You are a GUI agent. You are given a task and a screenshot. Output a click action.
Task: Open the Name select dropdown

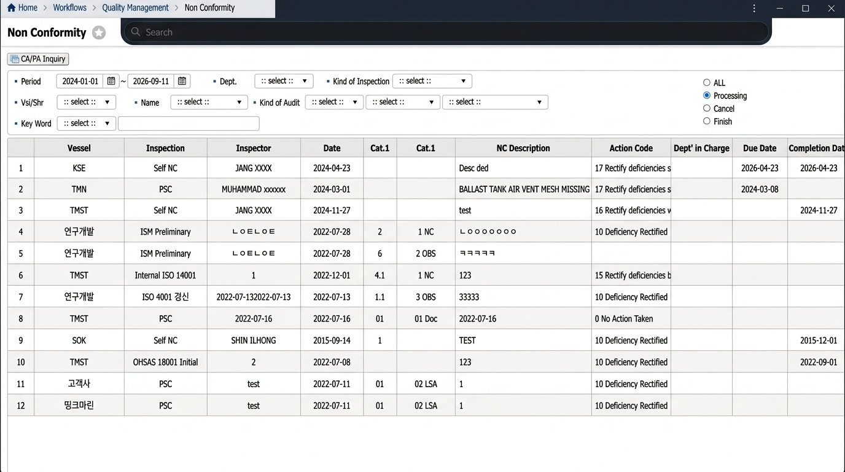[209, 102]
